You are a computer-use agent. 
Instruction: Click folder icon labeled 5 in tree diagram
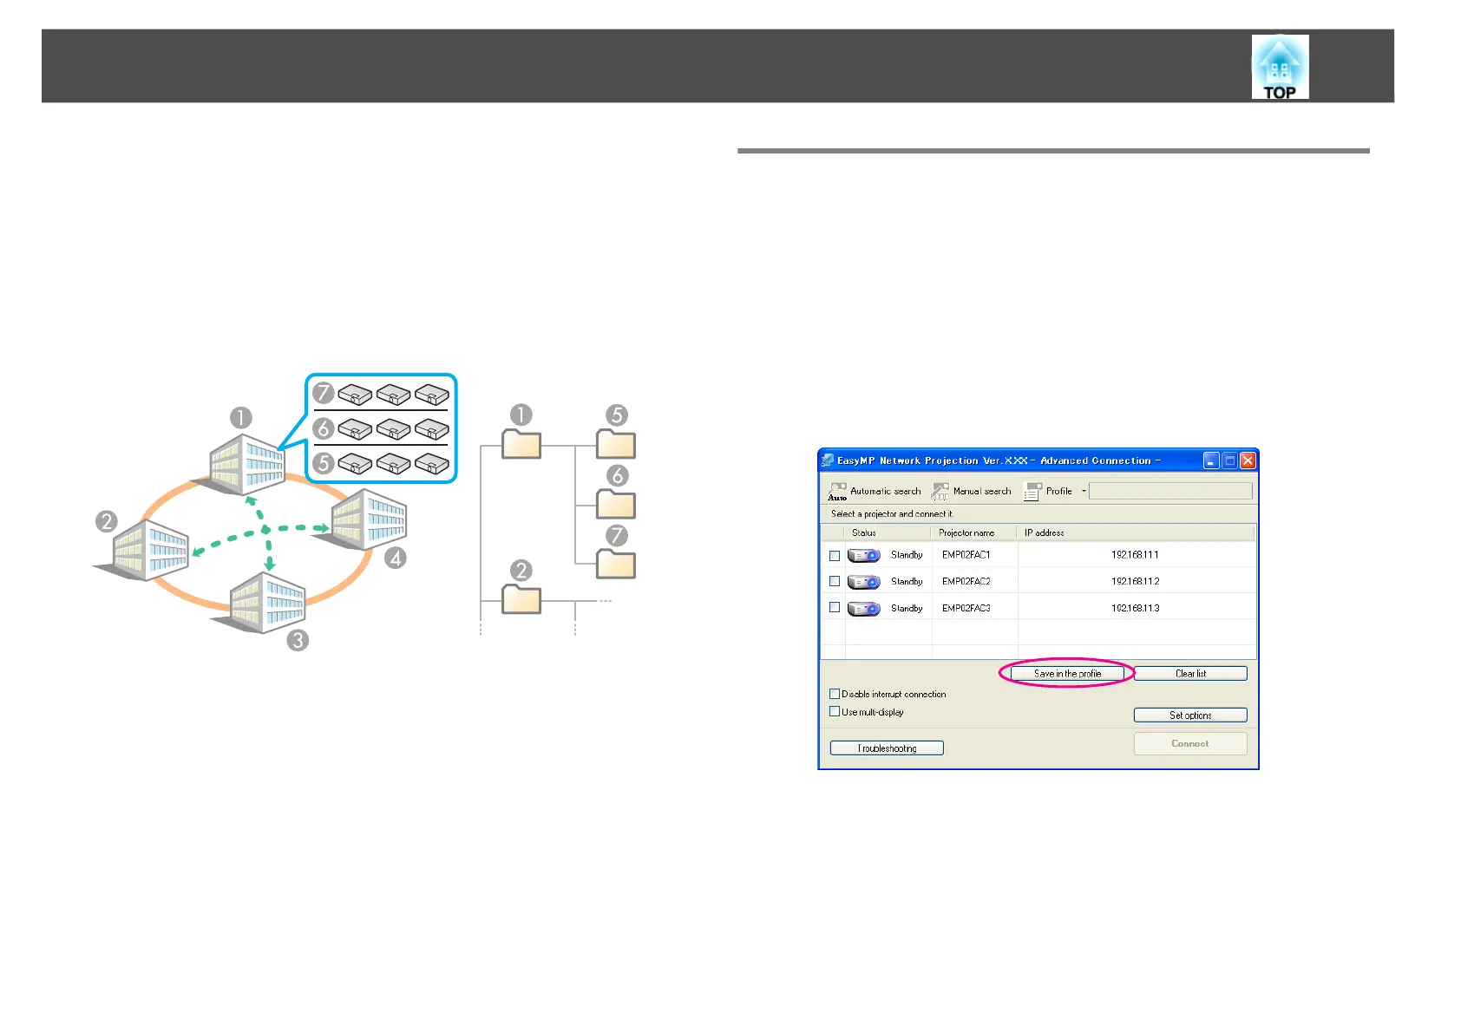tap(616, 443)
